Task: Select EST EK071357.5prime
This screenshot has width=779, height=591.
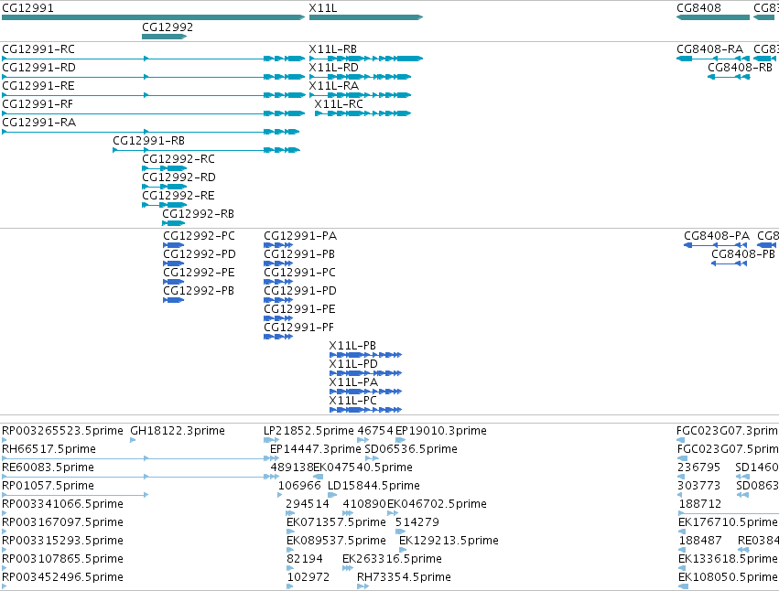Action: tap(336, 523)
